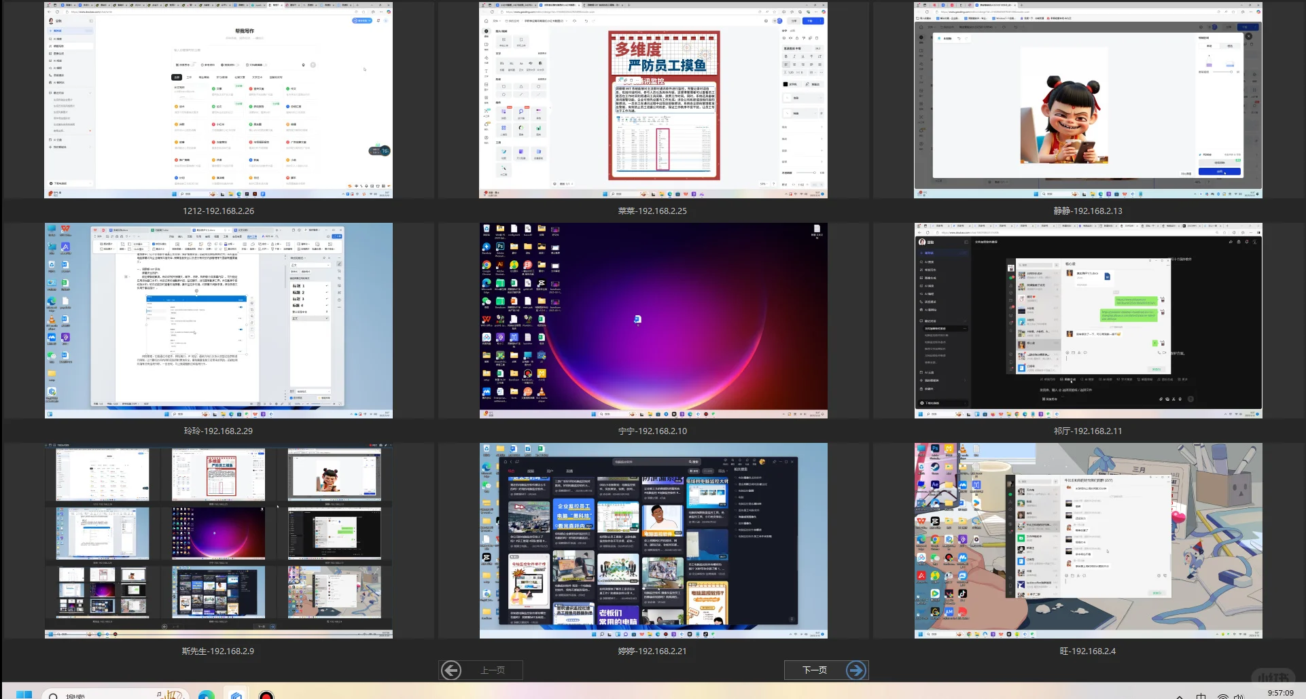Viewport: 1306px width, 699px height.
Task: Open the 宁宁-192.168.2.10 screen thumbnail
Action: pyautogui.click(x=653, y=321)
